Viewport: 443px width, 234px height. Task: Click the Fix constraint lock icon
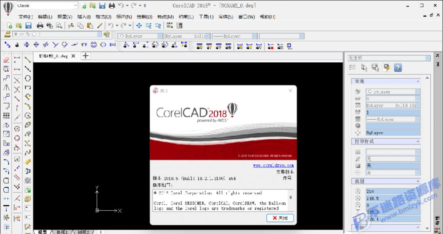pos(17,45)
